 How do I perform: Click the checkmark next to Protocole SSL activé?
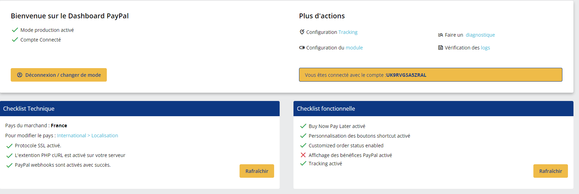(9, 146)
